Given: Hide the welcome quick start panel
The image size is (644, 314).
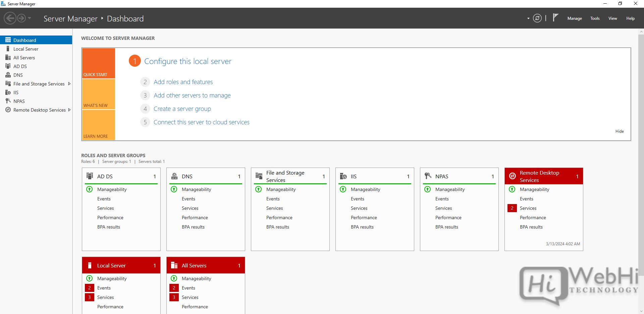Looking at the screenshot, I should (619, 131).
